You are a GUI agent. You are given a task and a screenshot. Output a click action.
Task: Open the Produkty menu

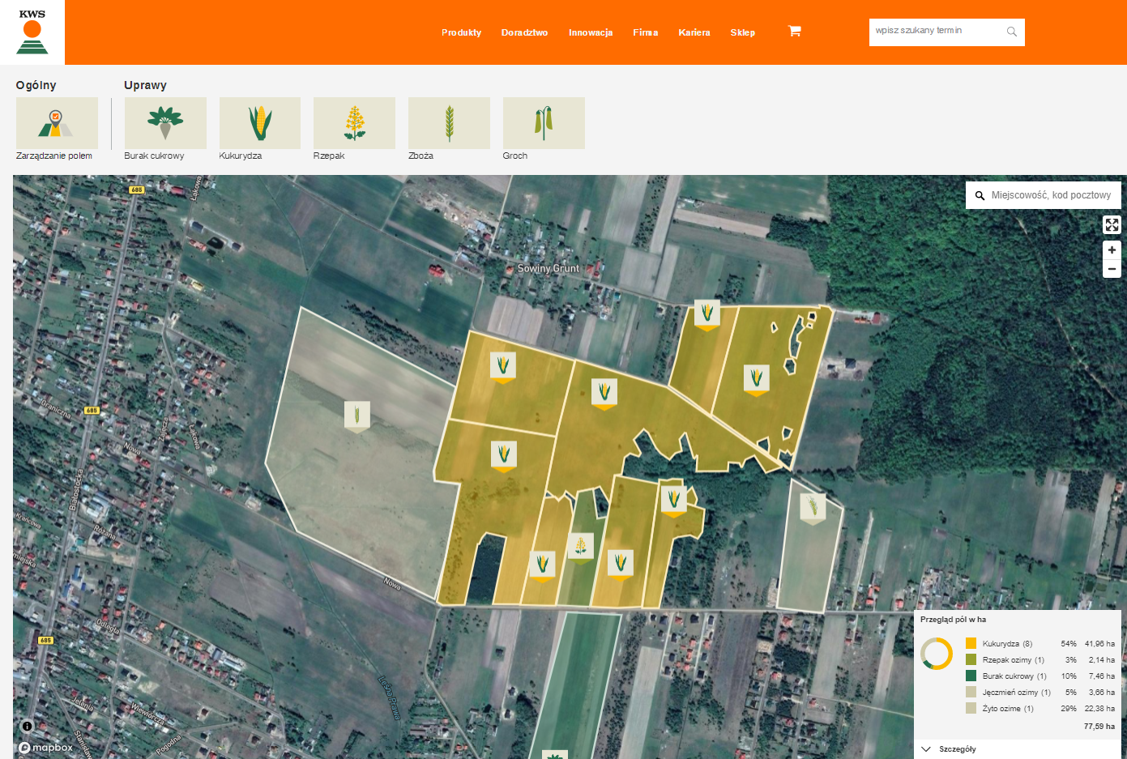(x=461, y=32)
